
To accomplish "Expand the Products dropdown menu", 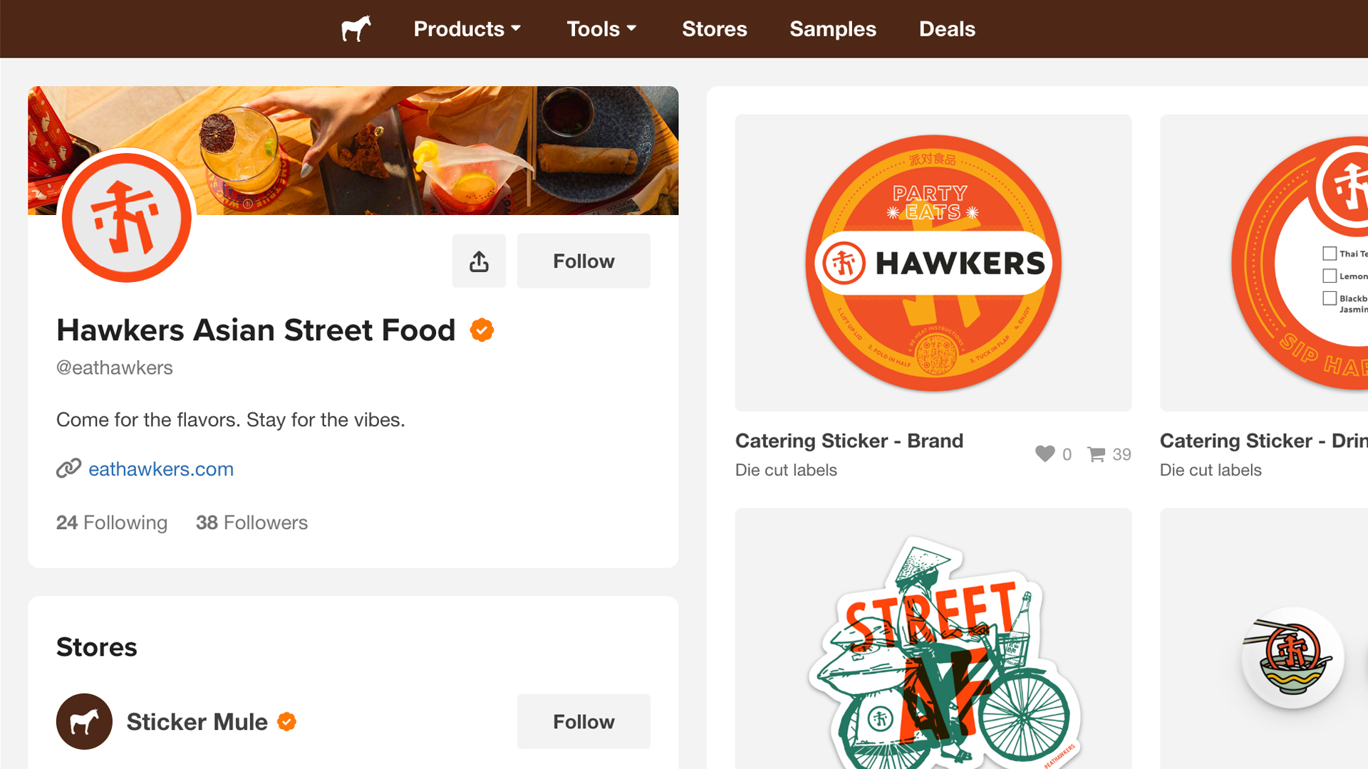I will 467,29.
